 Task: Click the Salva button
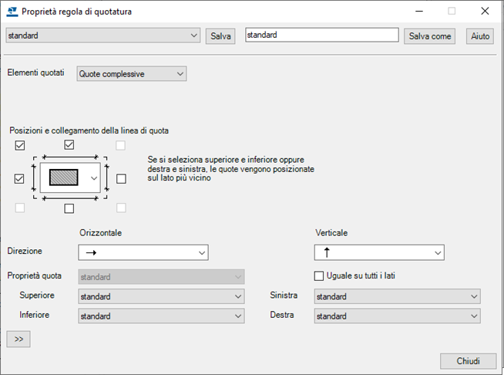(x=220, y=36)
